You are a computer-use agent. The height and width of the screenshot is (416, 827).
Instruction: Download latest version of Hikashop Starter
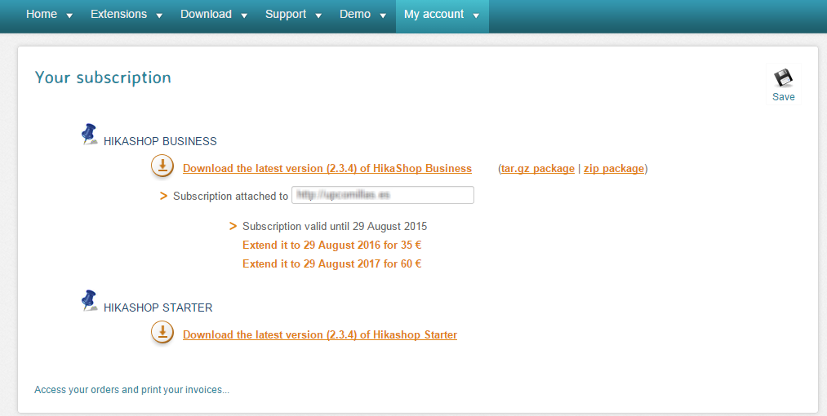pos(320,334)
